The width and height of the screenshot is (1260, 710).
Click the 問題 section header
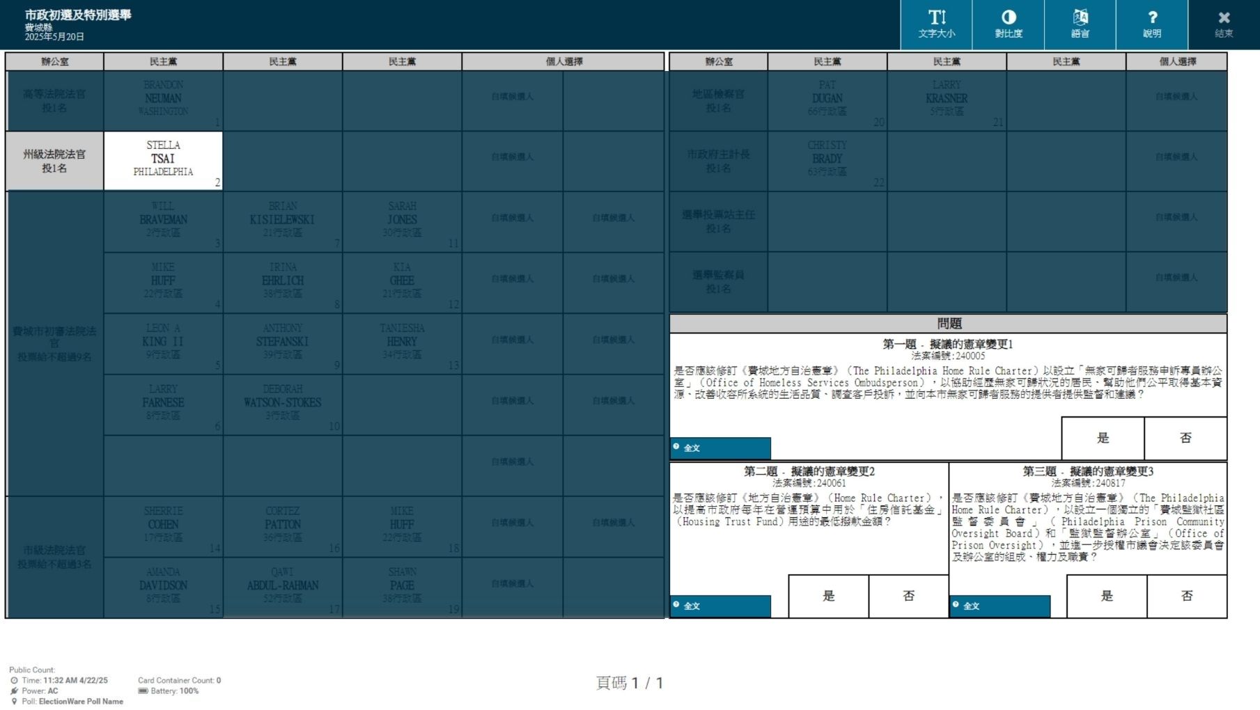[x=948, y=324]
